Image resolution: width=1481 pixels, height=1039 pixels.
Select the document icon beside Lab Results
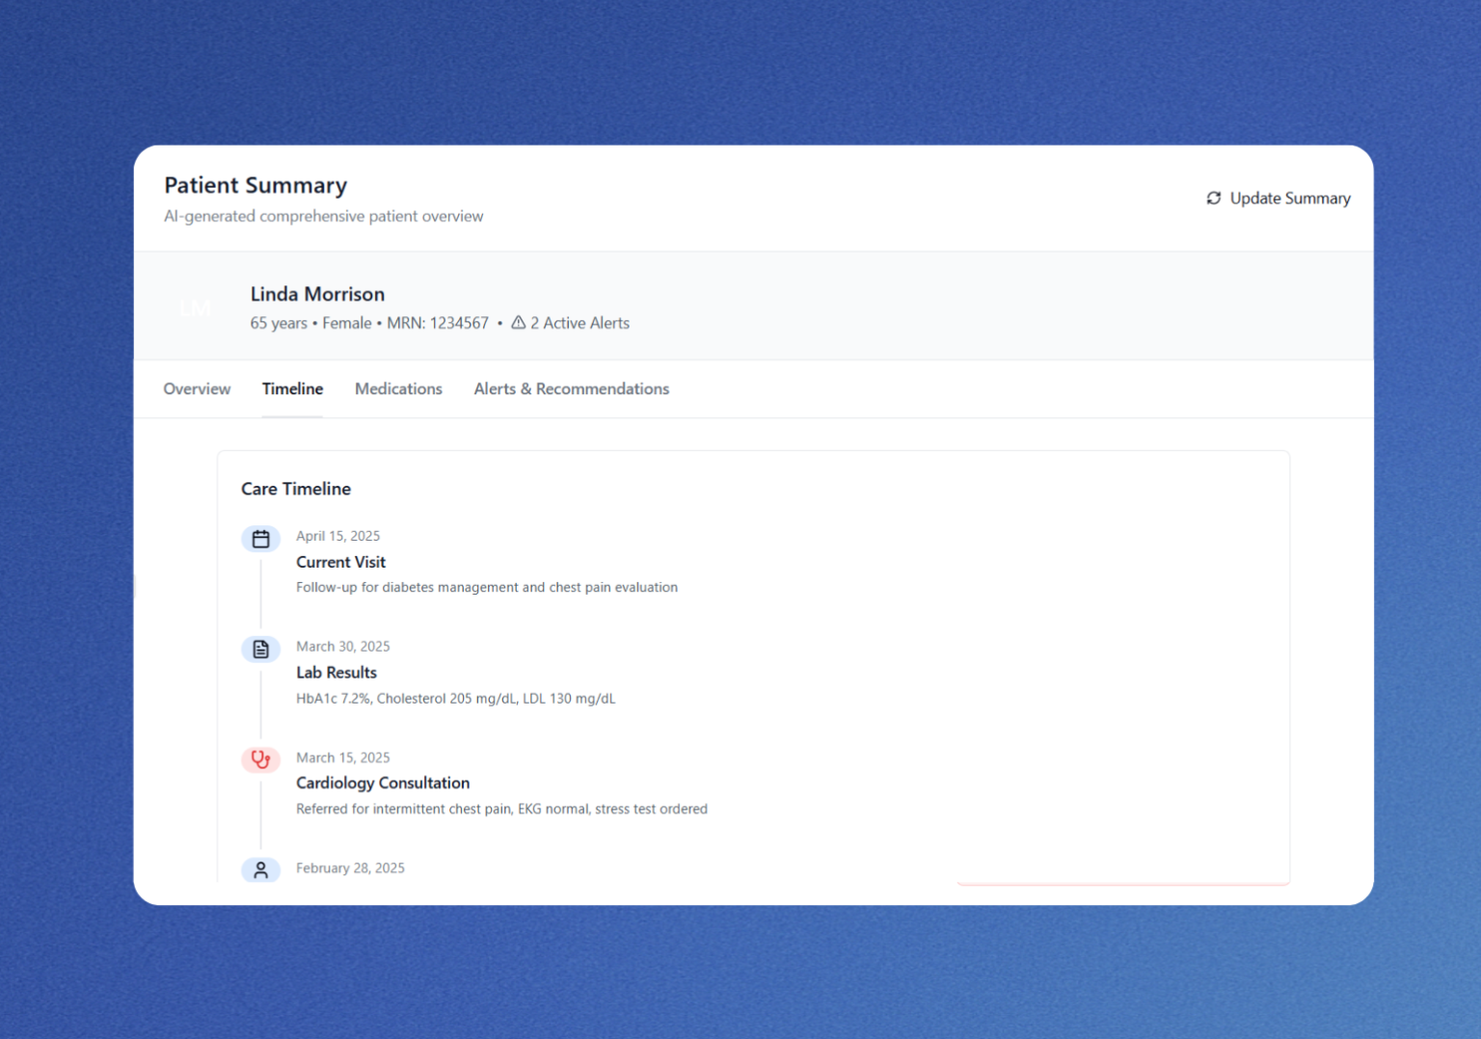click(260, 650)
